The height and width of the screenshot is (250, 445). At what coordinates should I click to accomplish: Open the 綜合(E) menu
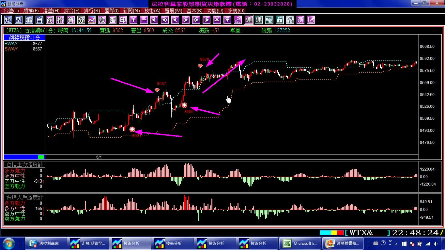(72, 11)
